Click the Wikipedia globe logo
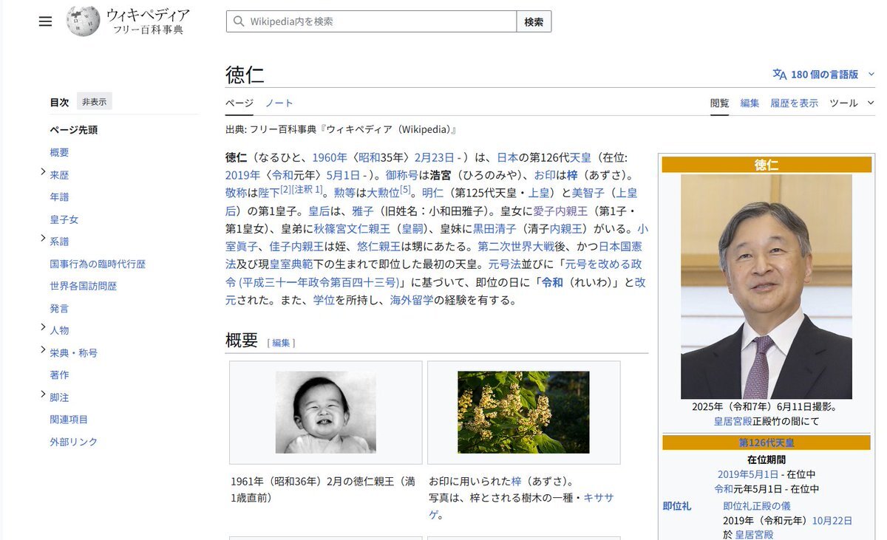 point(83,21)
